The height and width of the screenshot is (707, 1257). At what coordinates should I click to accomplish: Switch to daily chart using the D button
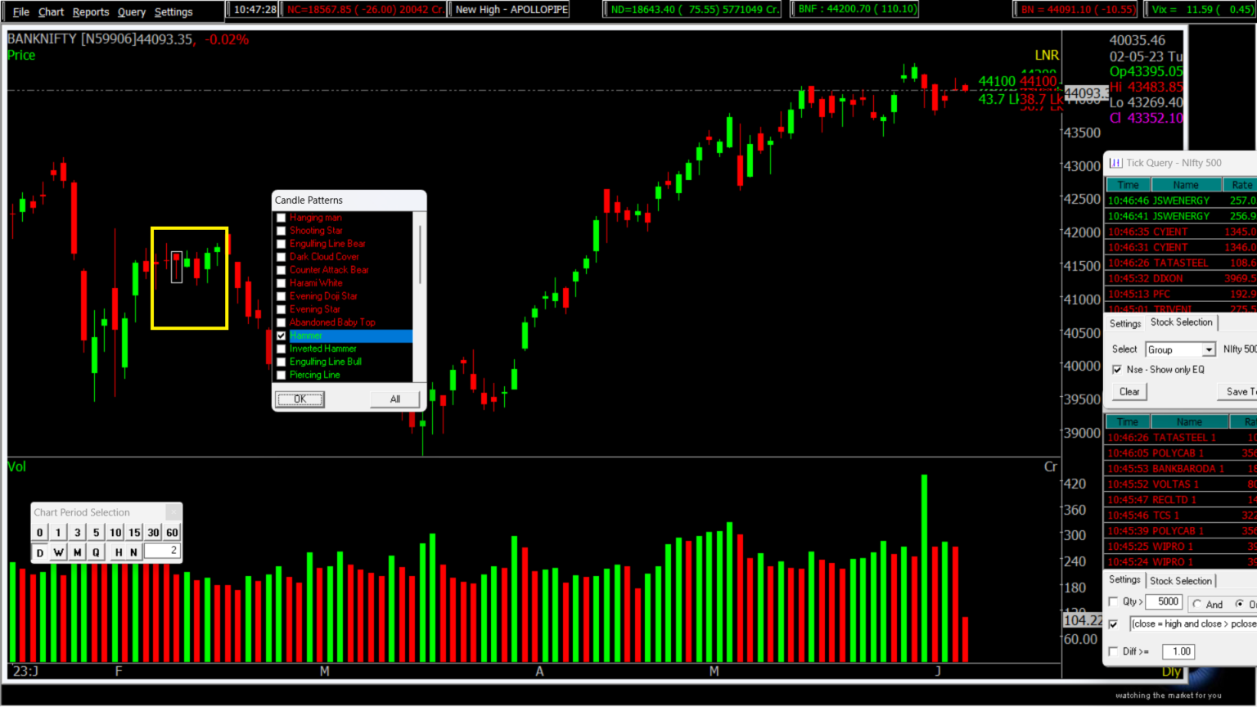(39, 552)
